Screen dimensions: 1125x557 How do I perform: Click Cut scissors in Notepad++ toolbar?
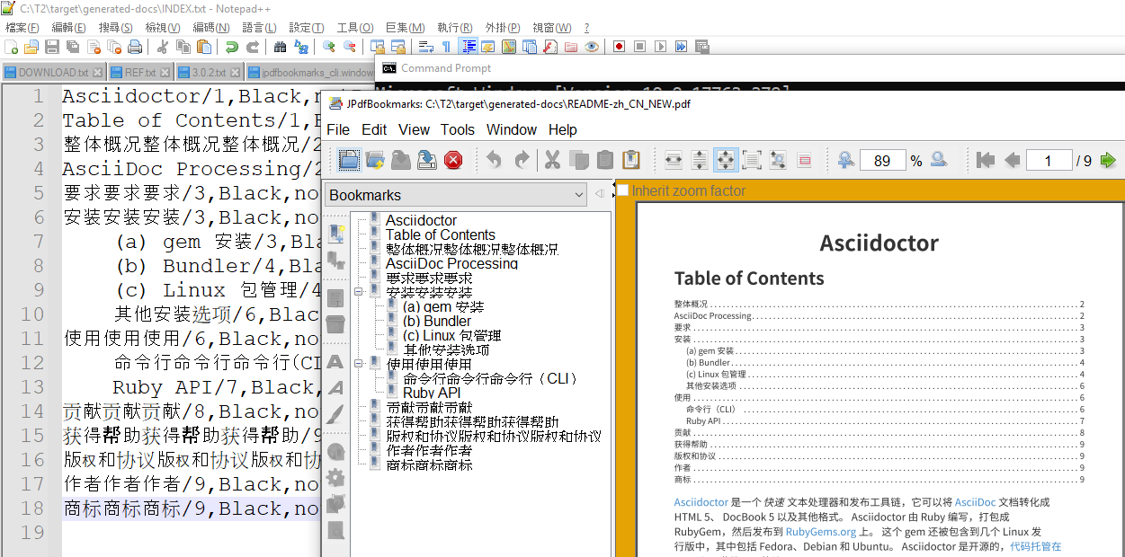click(x=163, y=47)
